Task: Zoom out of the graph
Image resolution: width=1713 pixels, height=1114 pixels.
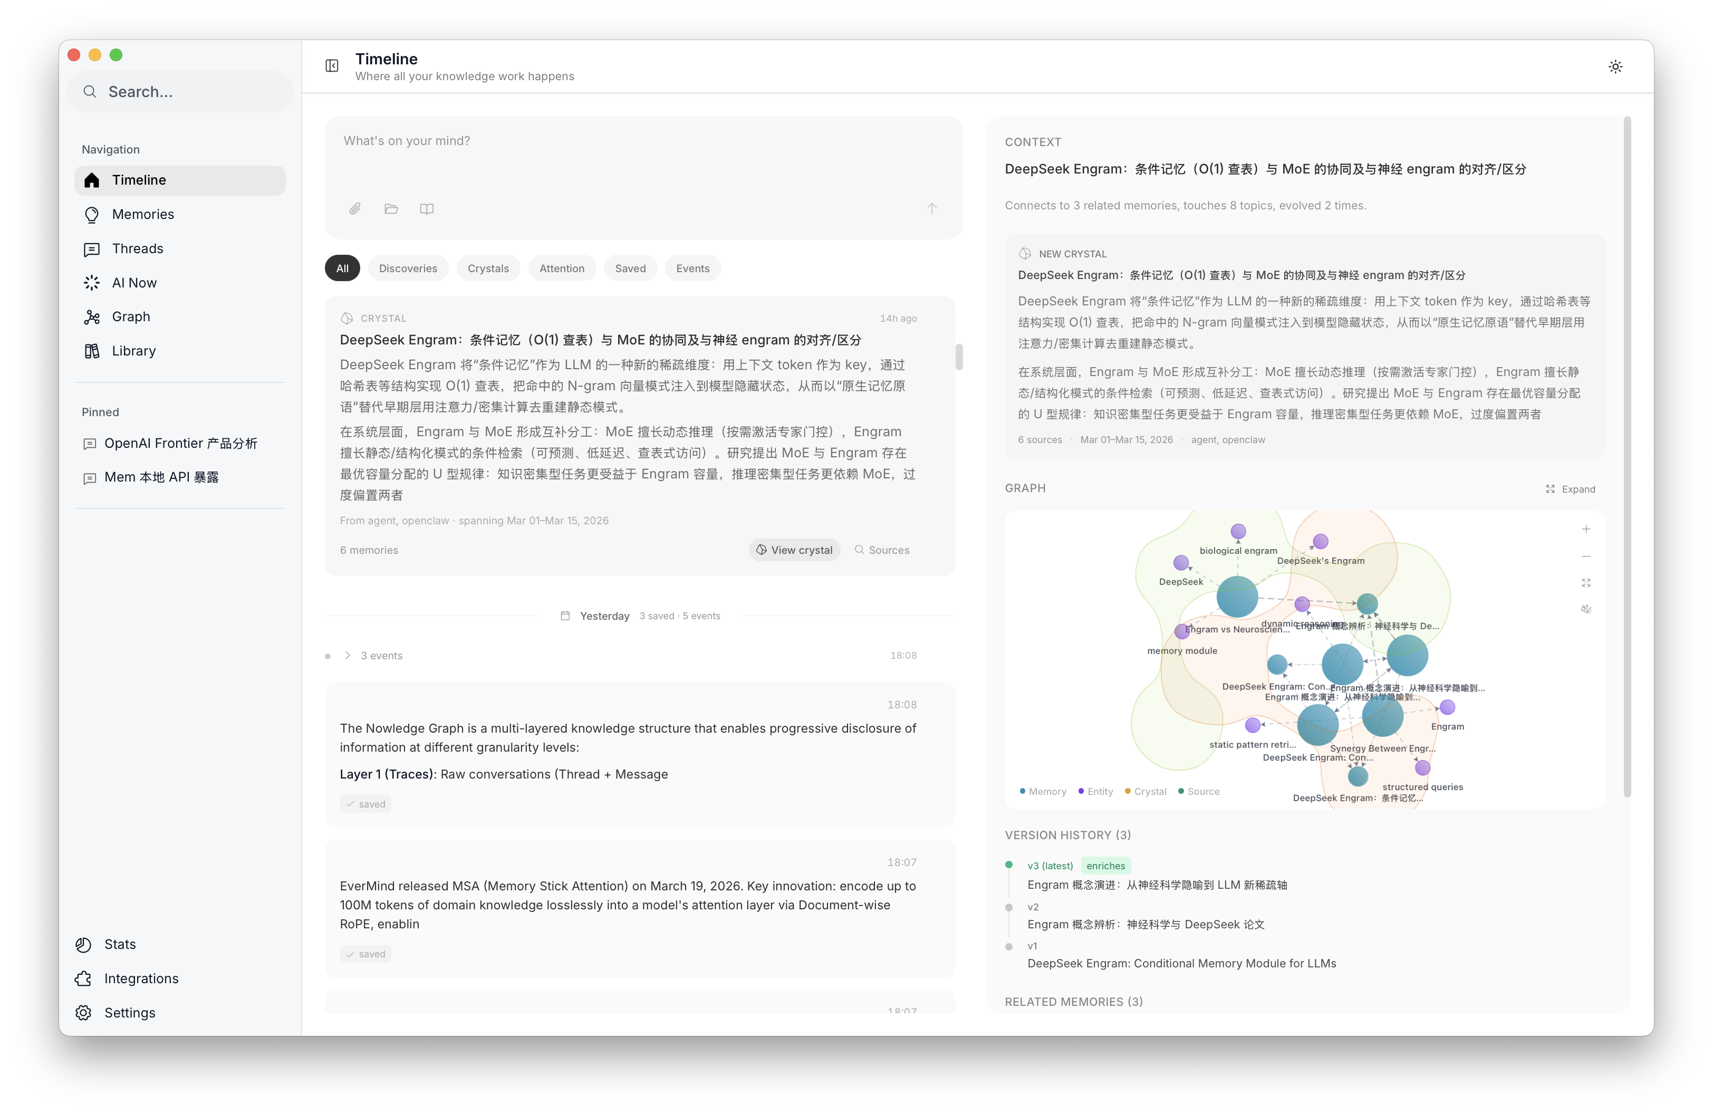Action: click(1585, 556)
